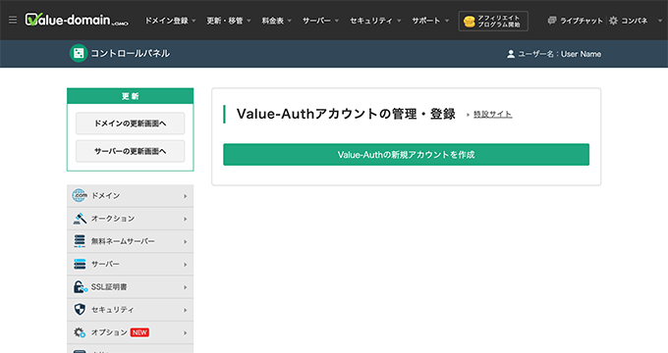Viewport: 668px width, 353px height.
Task: Open the コンパネ dropdown arrow
Action: [660, 21]
